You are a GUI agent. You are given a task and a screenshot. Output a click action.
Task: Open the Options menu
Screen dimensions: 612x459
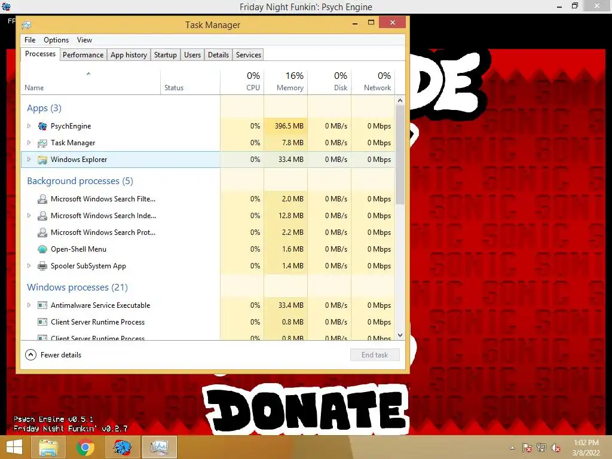[x=56, y=40]
